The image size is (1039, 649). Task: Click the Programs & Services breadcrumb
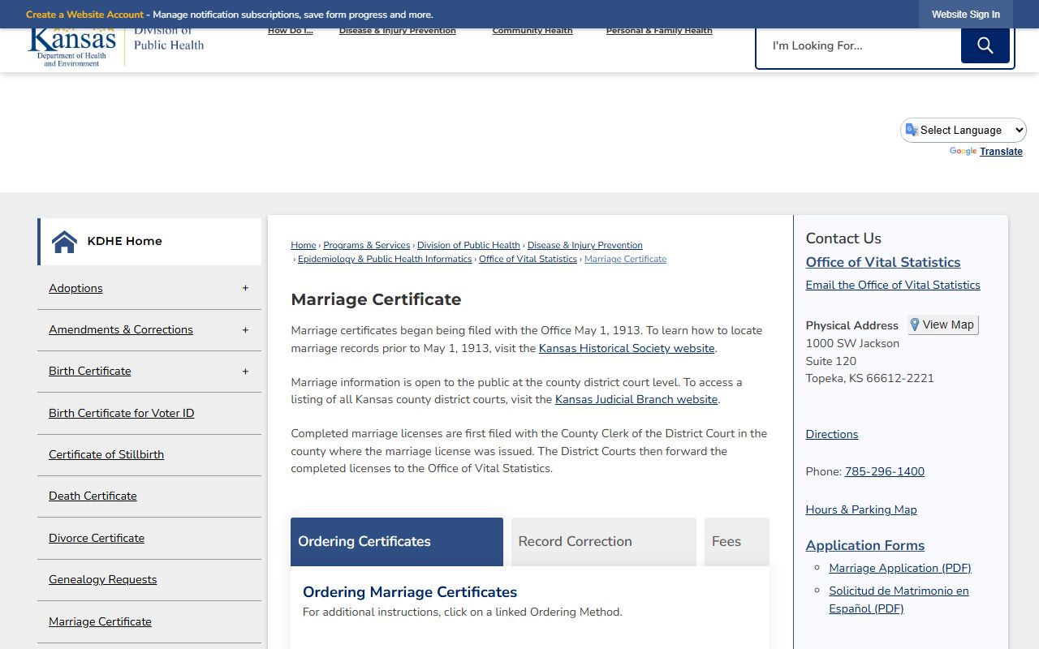(x=367, y=245)
